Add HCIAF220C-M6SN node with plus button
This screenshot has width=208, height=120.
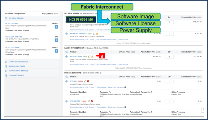[x=56, y=51]
